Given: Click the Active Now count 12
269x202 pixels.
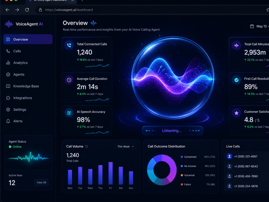Looking at the screenshot, I should pyautogui.click(x=12, y=183).
